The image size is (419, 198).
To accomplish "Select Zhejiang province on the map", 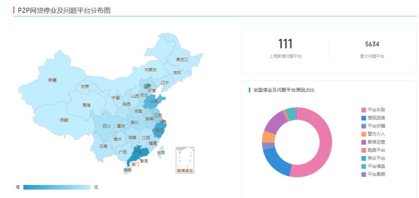I will [x=160, y=130].
